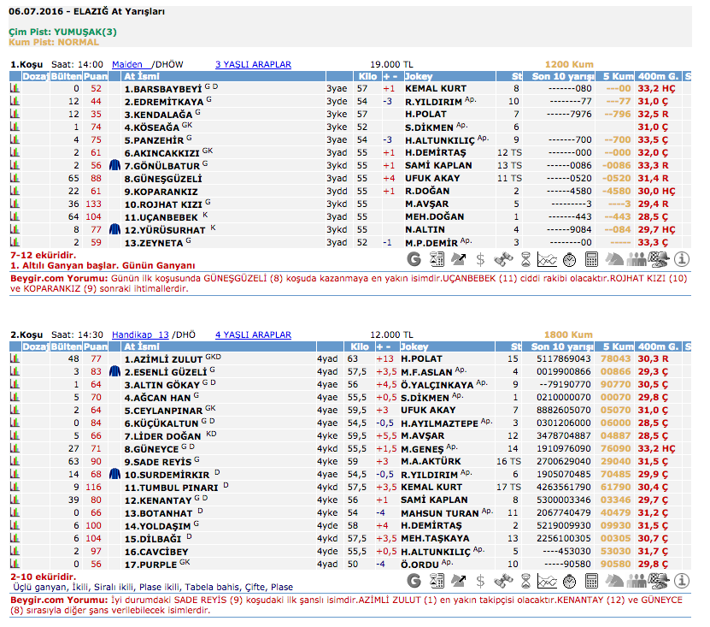Click the info icon under race 1
The image size is (710, 627).
682,259
